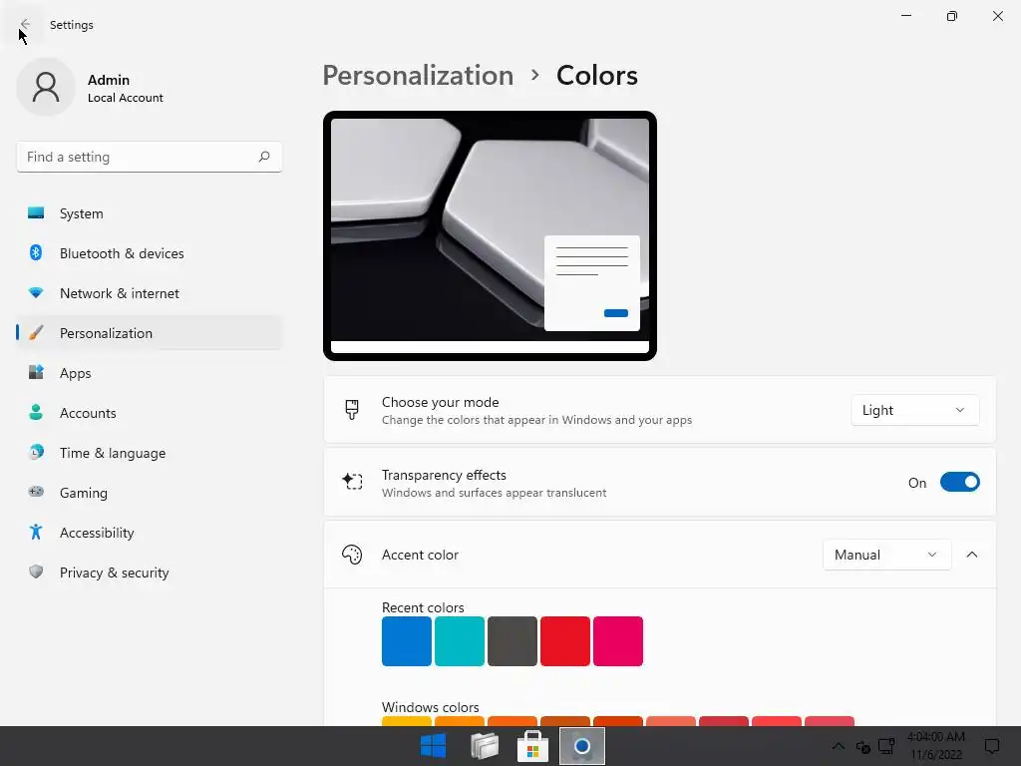Go to Personalization breadcrumb link
The image size is (1021, 766).
click(x=418, y=76)
